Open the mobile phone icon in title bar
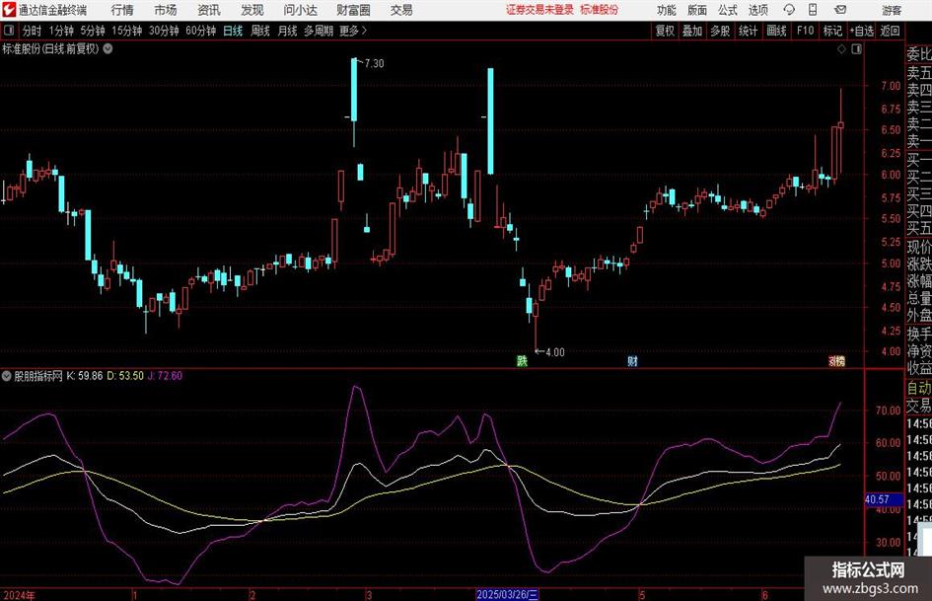 tap(813, 10)
